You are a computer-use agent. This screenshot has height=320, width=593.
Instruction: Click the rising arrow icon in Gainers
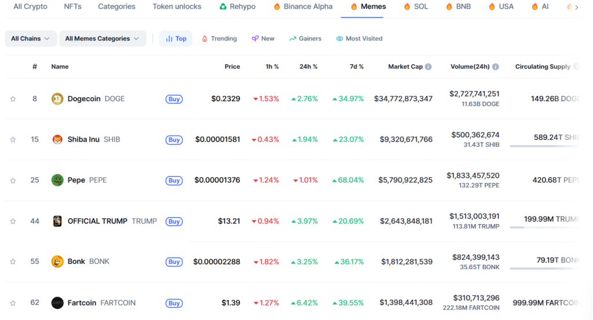click(x=292, y=39)
